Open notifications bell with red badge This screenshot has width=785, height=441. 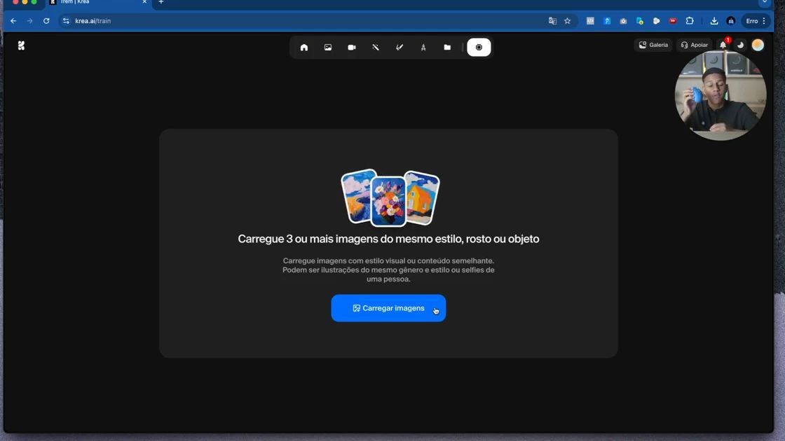tap(723, 45)
